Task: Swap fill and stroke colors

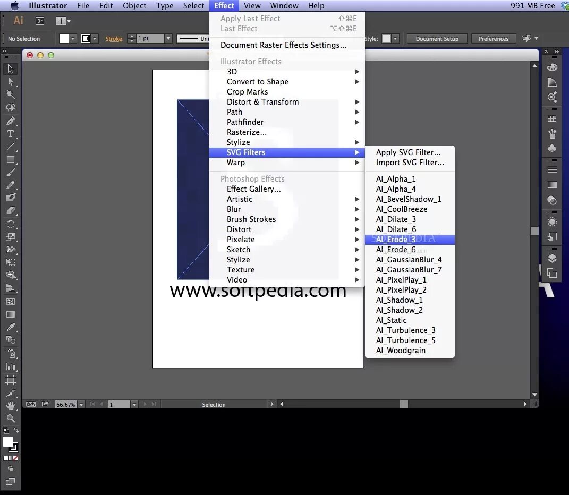Action: click(x=16, y=430)
